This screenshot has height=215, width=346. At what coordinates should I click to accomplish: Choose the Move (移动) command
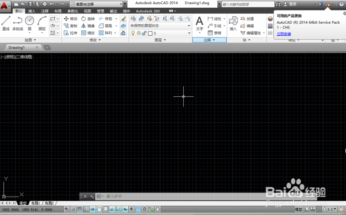tap(71, 19)
